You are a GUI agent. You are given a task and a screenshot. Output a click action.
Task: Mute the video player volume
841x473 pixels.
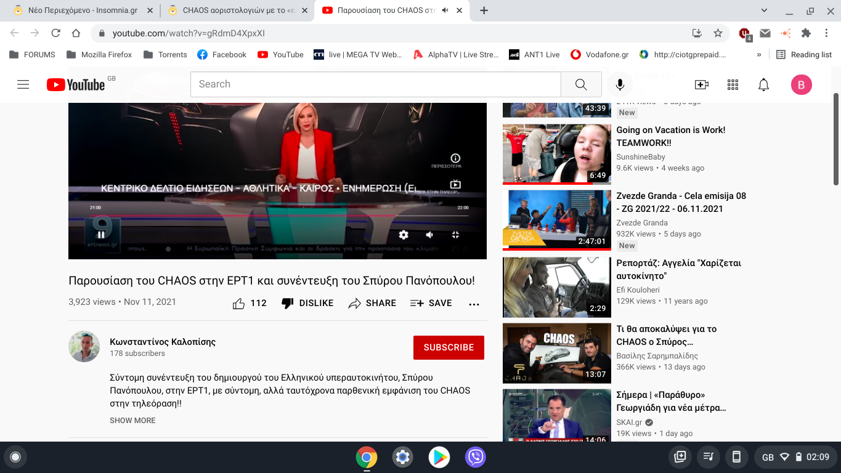(x=429, y=235)
